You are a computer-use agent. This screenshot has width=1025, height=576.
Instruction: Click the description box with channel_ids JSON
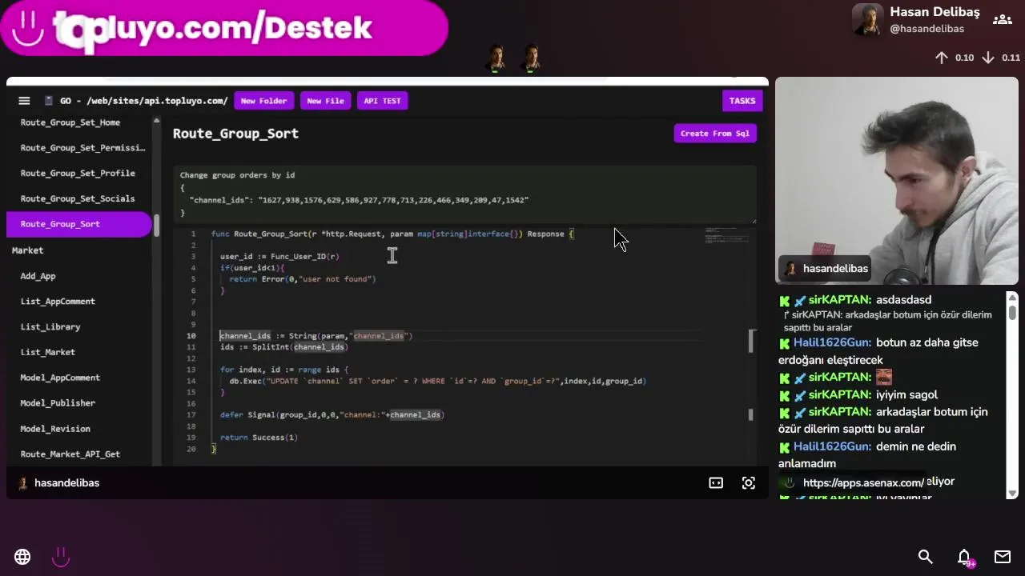coord(464,194)
